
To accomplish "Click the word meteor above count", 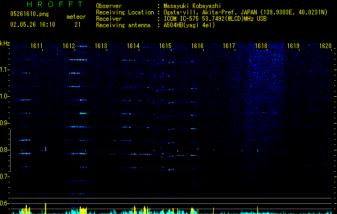I will click(x=76, y=17).
